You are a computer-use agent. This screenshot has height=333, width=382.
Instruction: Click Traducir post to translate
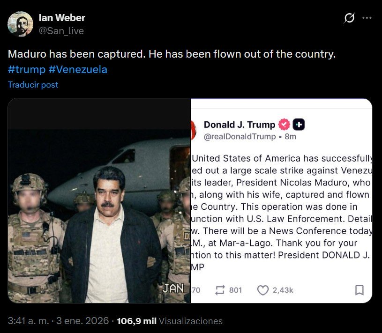coord(33,85)
